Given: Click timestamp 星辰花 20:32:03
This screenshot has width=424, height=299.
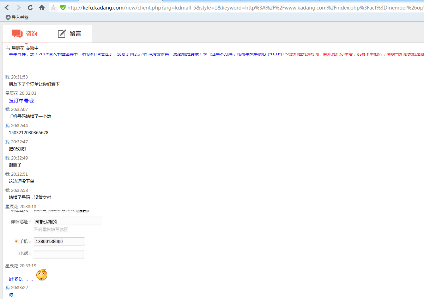Looking at the screenshot, I should (x=21, y=93).
